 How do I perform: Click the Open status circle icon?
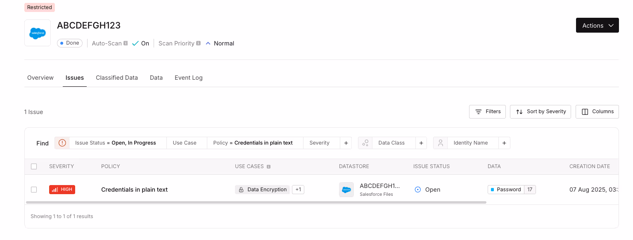tap(417, 190)
